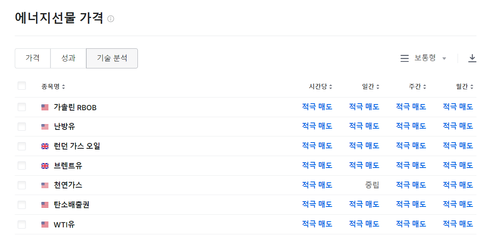Click the US flag next to WTI유
Screen dimensions: 490x245
click(x=45, y=225)
